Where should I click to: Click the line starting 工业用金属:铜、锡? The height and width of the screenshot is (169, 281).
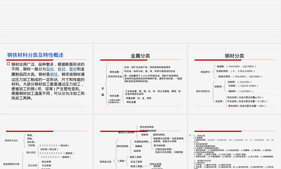pyautogui.click(x=153, y=92)
